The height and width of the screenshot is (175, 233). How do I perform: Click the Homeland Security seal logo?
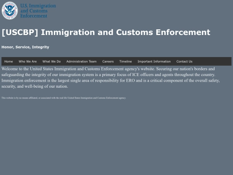[9, 10]
